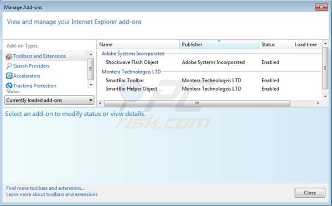Select Search Providers add-on type
The image size is (332, 206).
[x=31, y=66]
